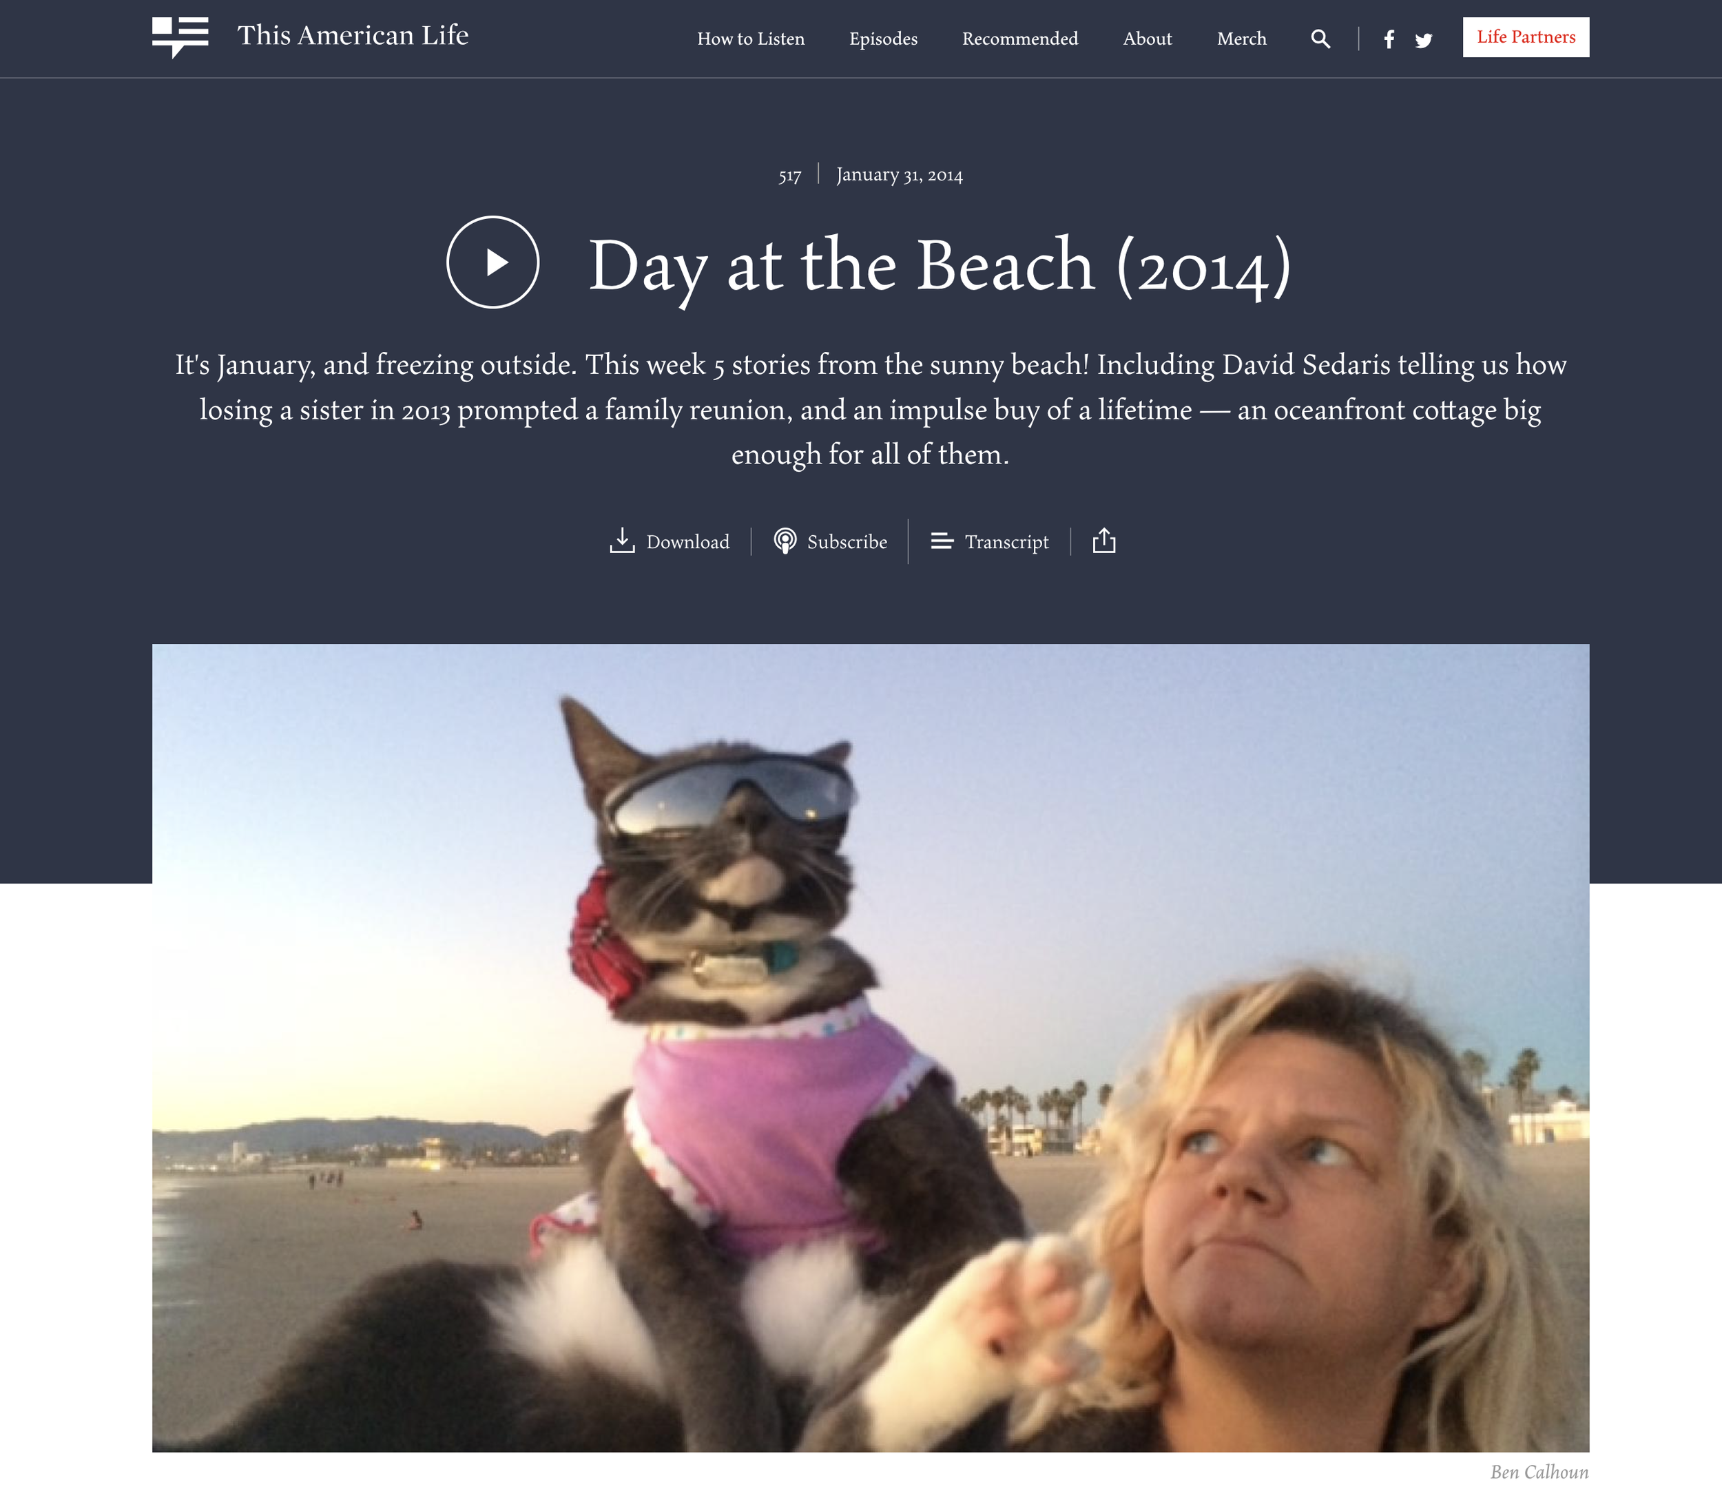Open the share icon
The image size is (1722, 1509).
(x=1104, y=541)
